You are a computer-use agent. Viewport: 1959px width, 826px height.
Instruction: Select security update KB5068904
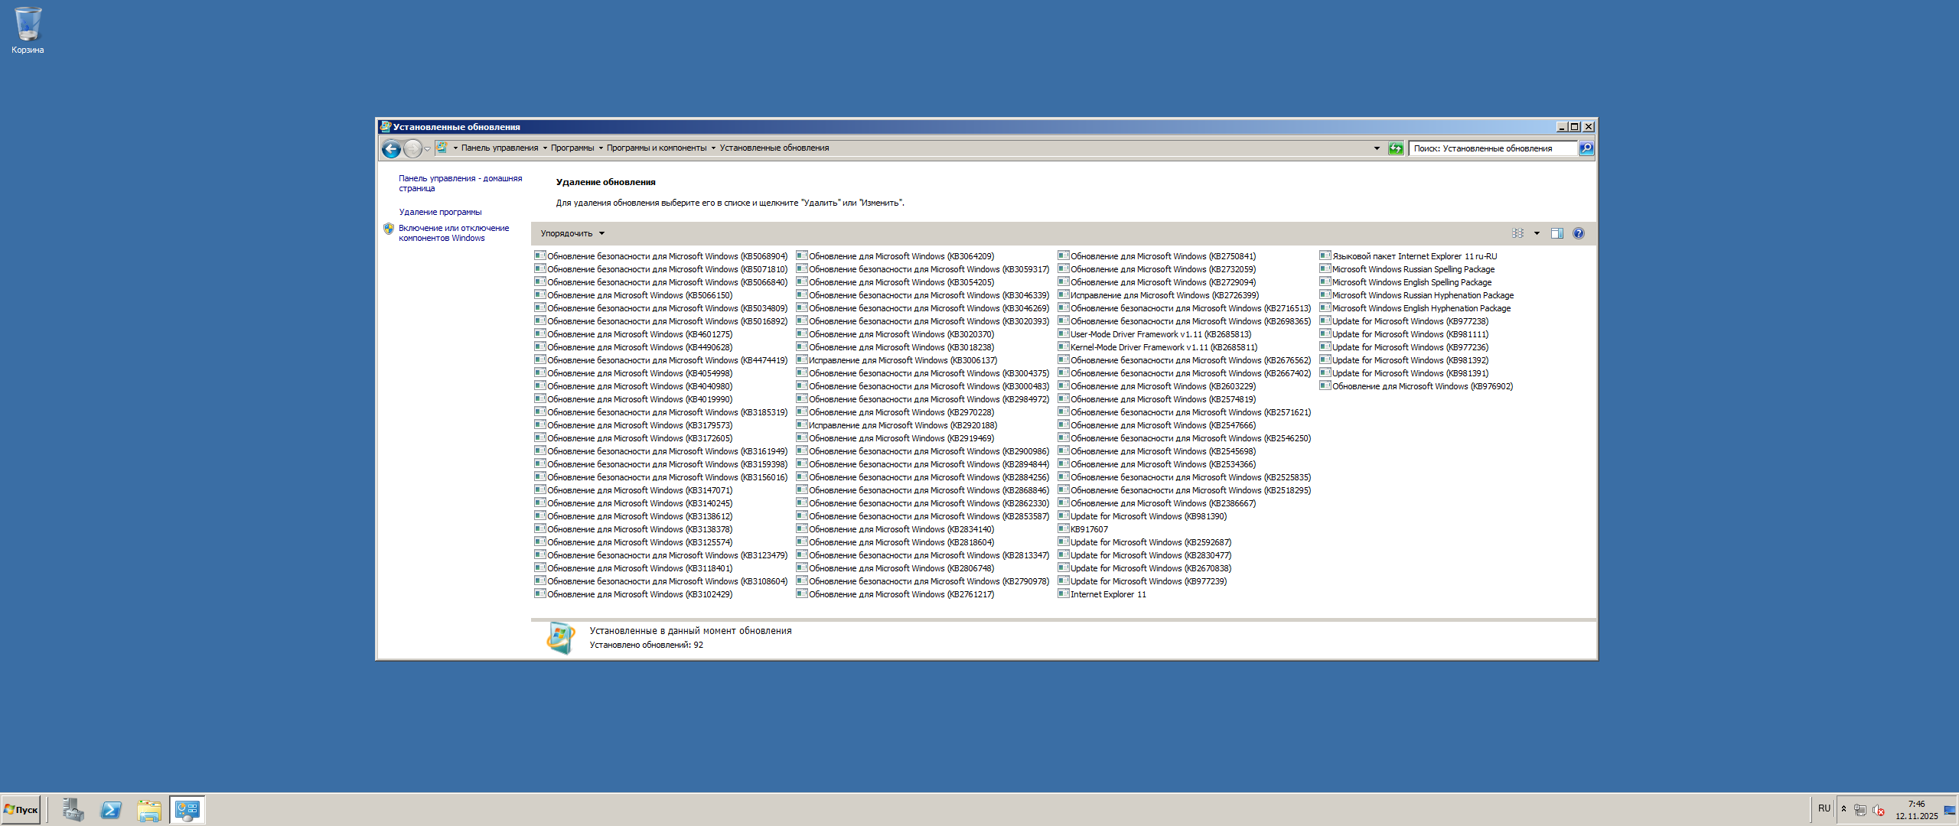(x=667, y=256)
